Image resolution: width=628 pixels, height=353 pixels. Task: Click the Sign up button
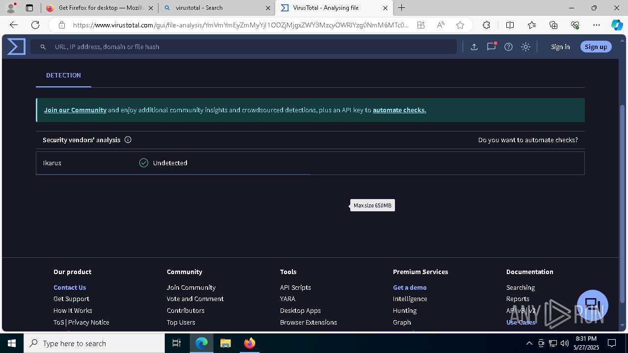coord(596,47)
